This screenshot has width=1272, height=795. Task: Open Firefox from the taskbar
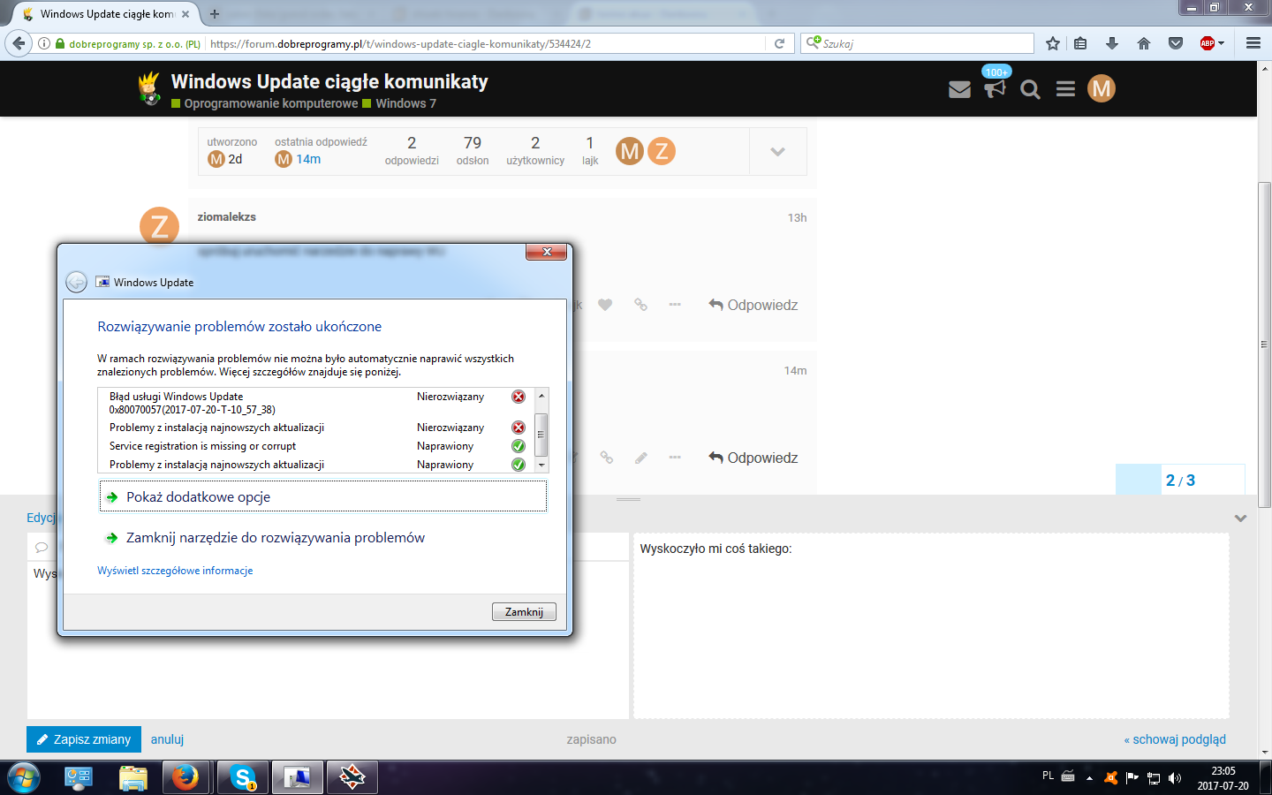coord(185,778)
